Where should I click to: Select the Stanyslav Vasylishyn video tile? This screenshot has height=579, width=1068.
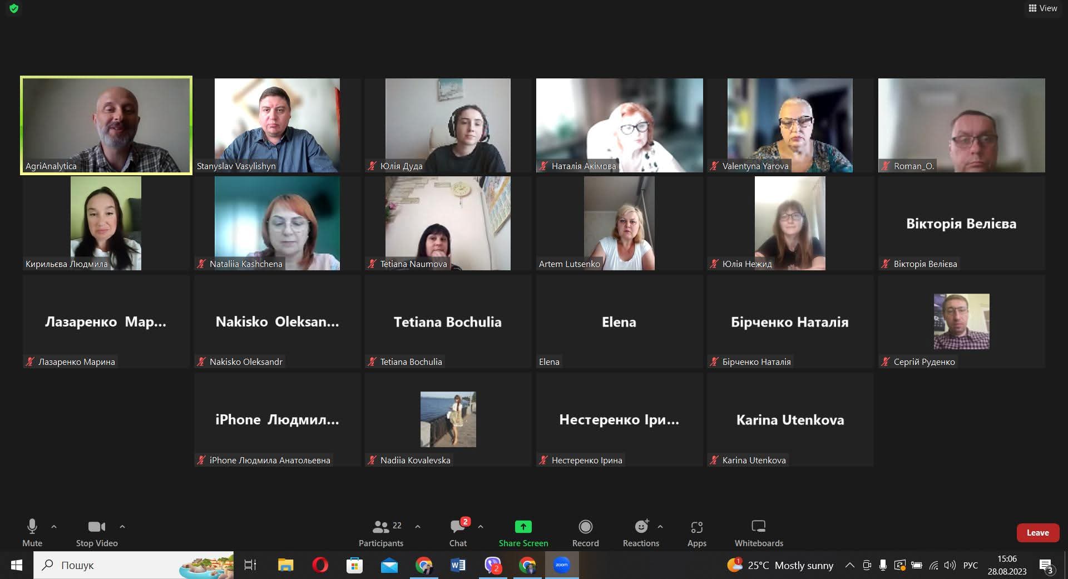coord(277,125)
